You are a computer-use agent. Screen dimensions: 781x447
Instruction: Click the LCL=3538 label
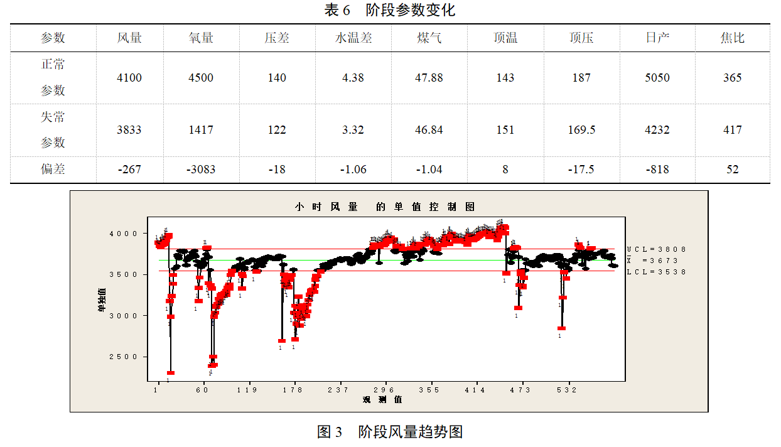point(656,272)
